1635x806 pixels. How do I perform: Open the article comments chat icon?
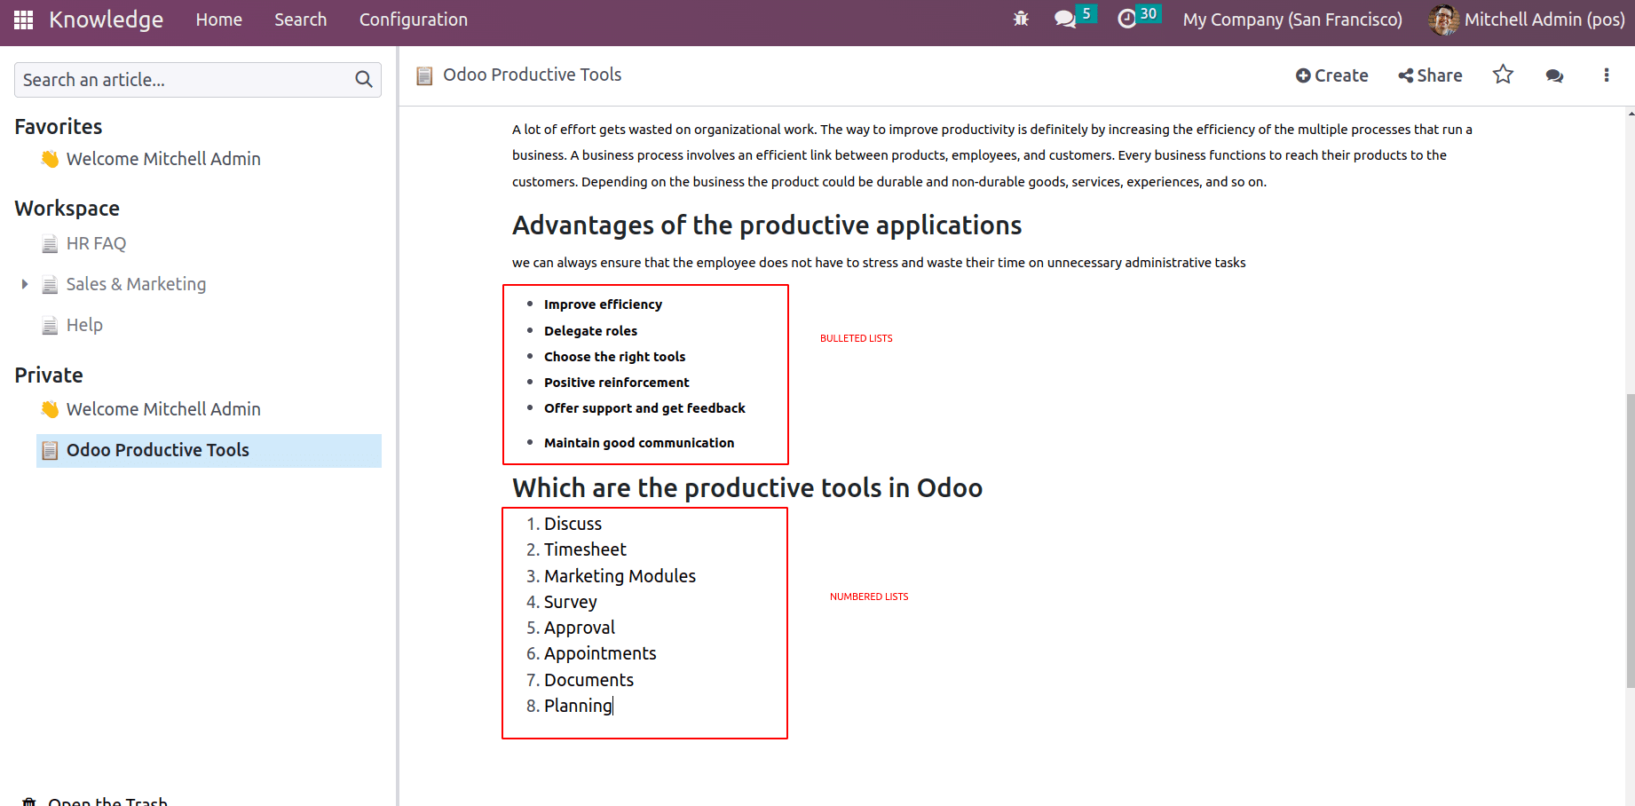click(x=1554, y=75)
